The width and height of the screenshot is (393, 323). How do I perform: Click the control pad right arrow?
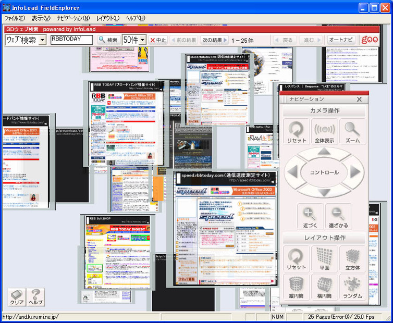pyautogui.click(x=355, y=172)
